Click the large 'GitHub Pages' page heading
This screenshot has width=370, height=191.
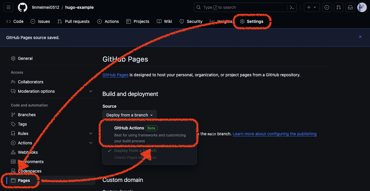point(125,59)
